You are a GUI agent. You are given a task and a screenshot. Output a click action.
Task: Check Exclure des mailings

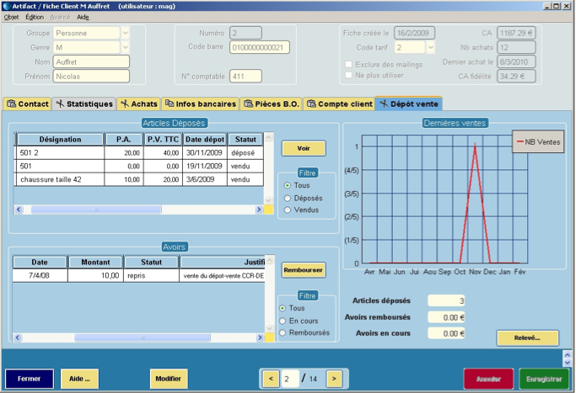tap(348, 64)
